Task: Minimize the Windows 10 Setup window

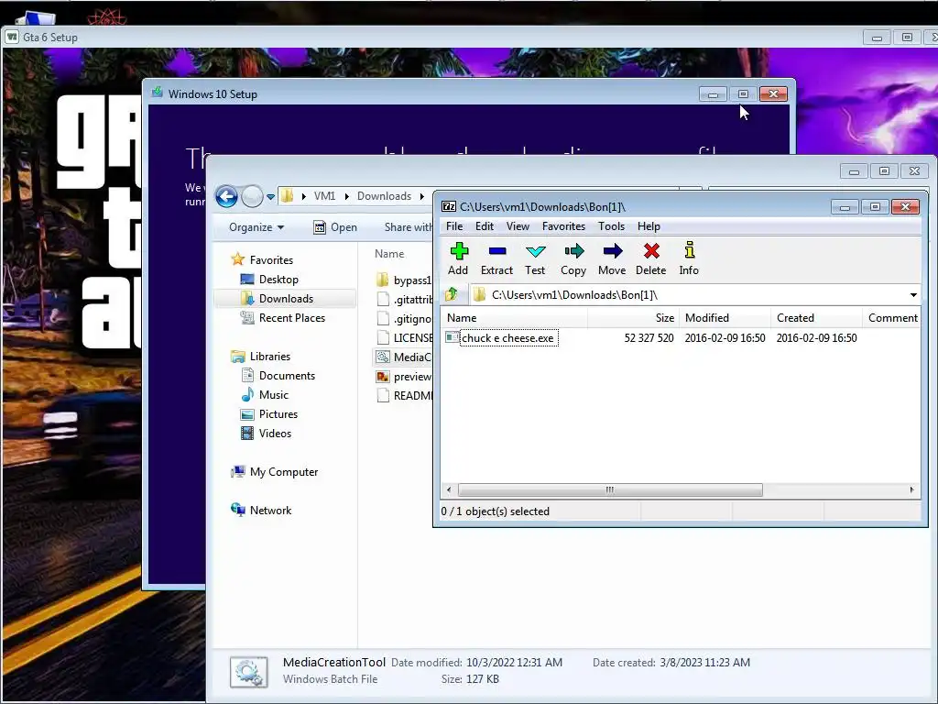Action: click(713, 94)
